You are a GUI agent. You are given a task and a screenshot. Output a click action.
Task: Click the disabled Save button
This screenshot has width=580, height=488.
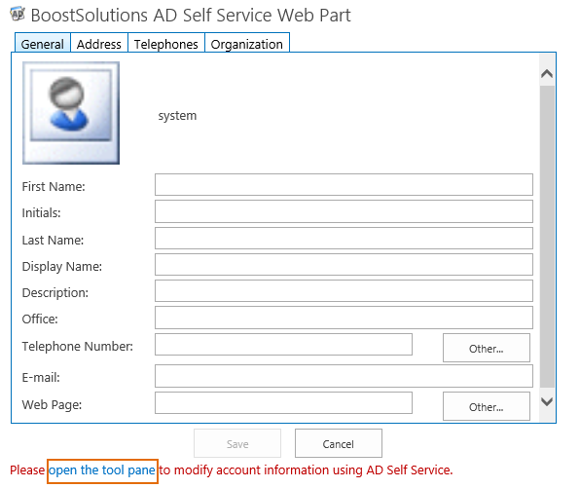237,443
